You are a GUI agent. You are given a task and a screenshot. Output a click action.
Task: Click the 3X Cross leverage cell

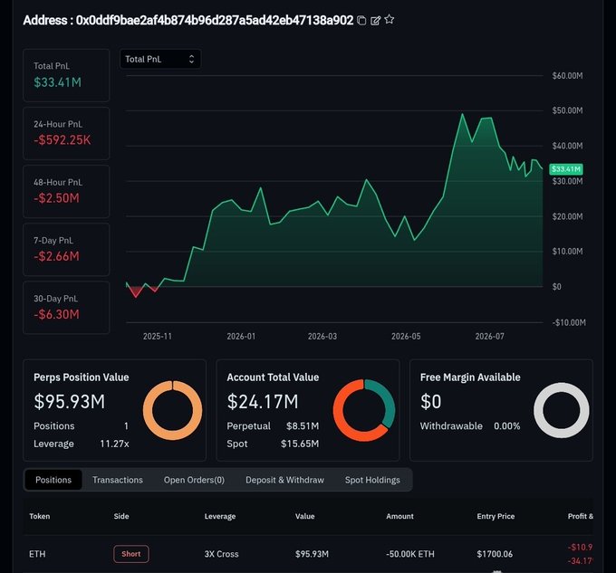click(x=222, y=554)
